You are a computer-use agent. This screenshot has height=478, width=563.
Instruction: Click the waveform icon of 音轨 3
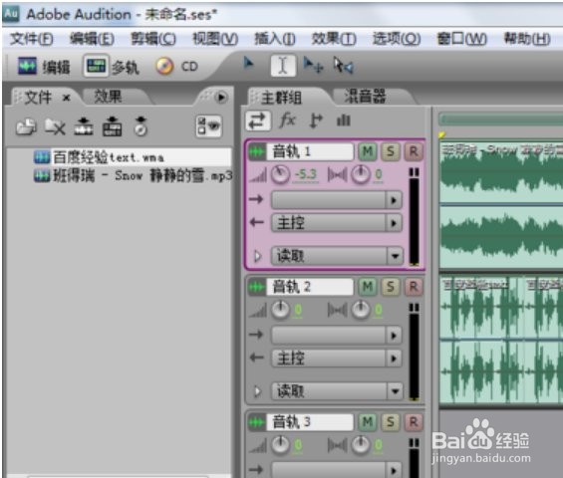[x=257, y=422]
